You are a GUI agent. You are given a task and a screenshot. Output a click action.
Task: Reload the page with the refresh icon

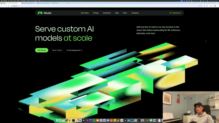pos(6,6)
